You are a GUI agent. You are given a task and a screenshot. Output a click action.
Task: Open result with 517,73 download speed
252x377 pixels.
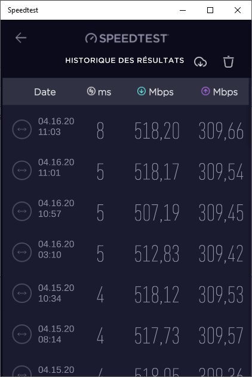point(157,336)
